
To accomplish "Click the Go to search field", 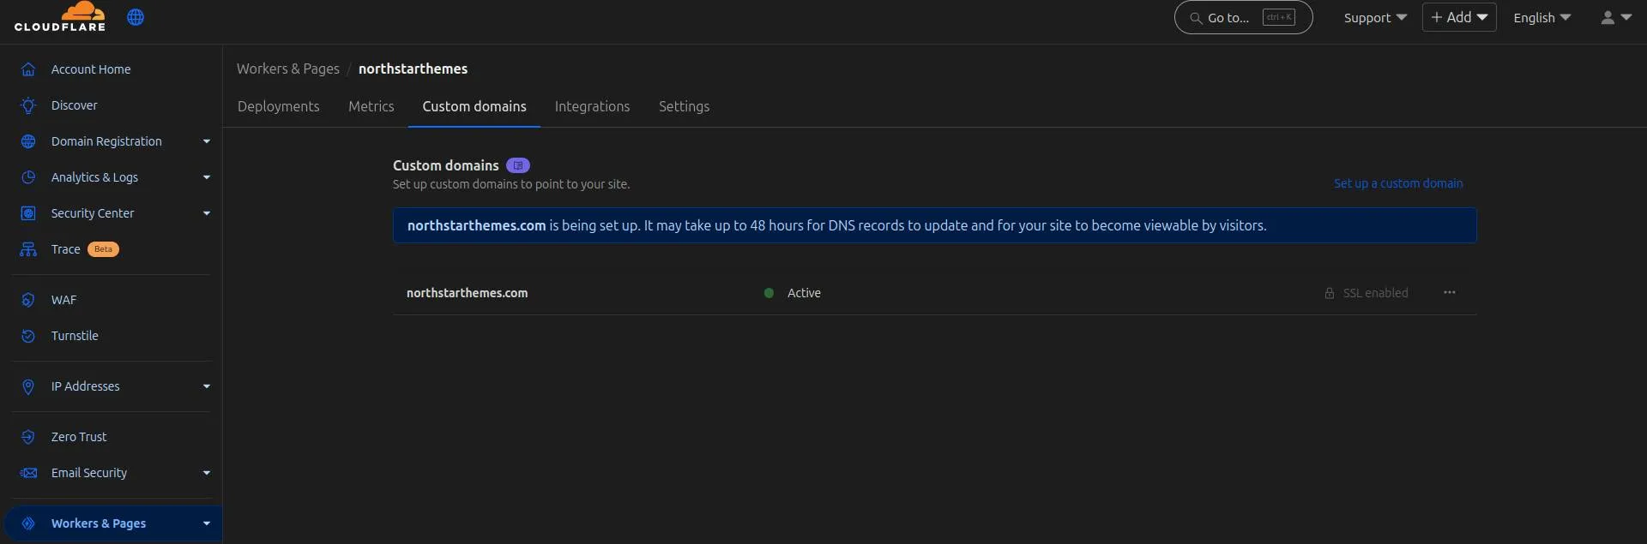I will 1243,17.
